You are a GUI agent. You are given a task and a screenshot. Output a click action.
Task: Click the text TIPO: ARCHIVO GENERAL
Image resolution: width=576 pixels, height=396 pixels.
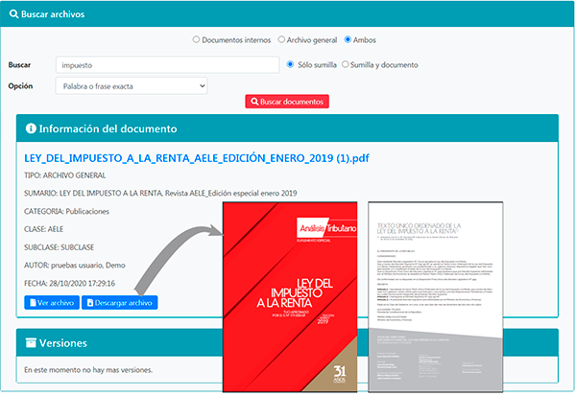coord(65,175)
